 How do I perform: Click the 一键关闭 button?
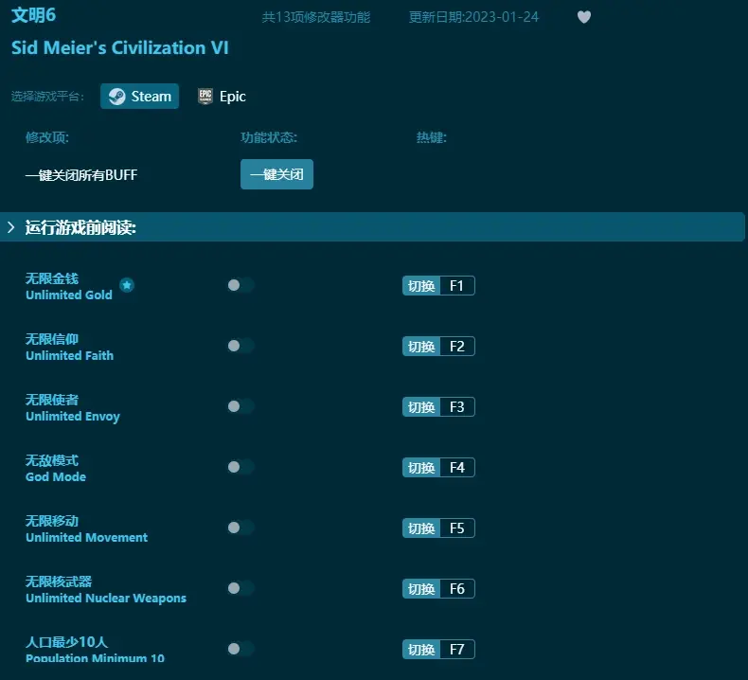pyautogui.click(x=276, y=174)
